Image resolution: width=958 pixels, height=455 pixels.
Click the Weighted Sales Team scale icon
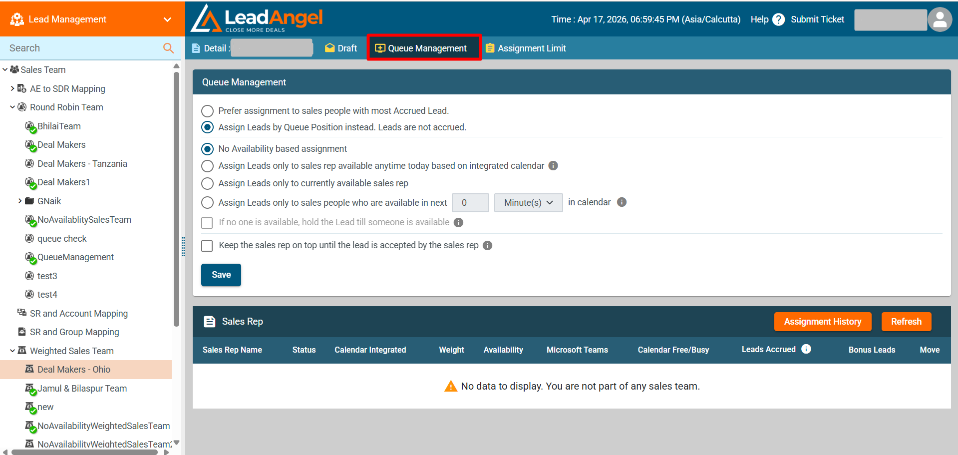click(22, 351)
